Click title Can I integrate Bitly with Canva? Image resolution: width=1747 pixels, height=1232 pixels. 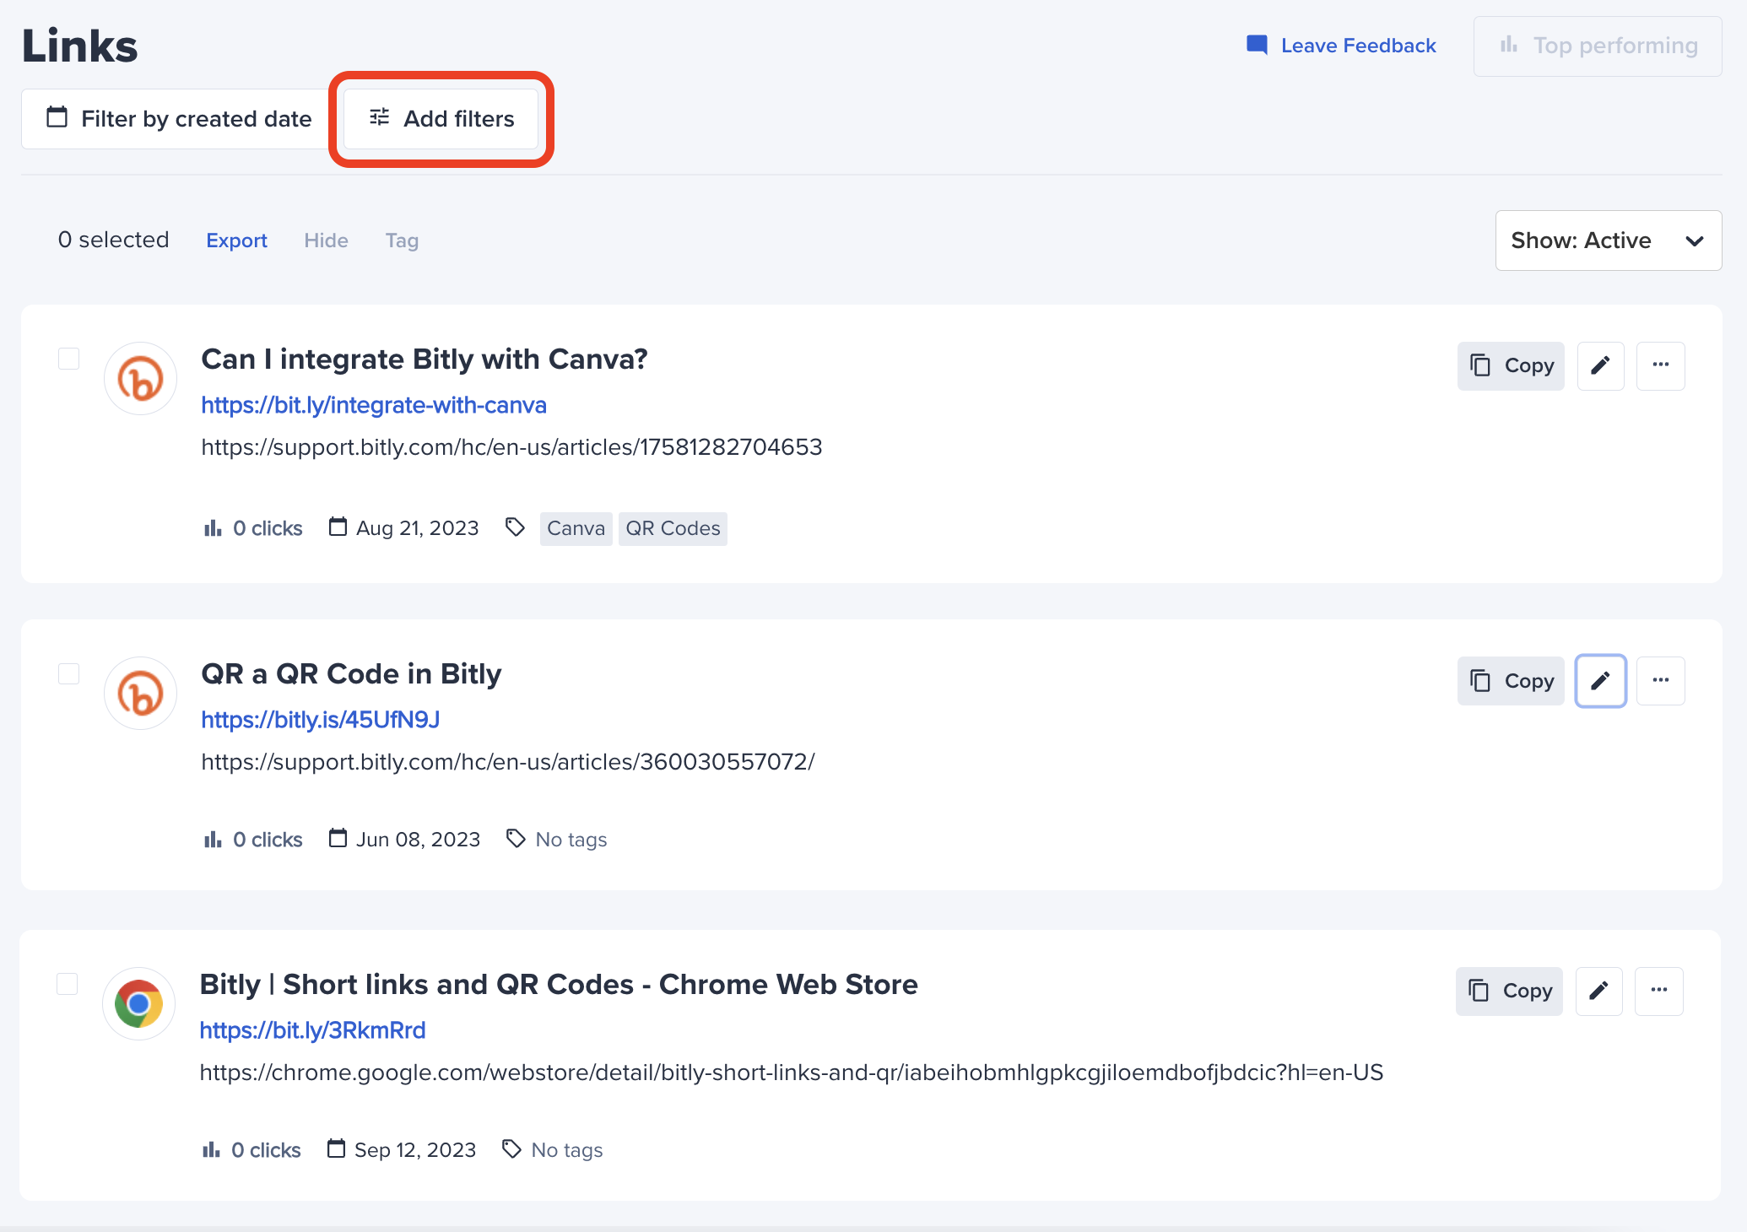(425, 359)
